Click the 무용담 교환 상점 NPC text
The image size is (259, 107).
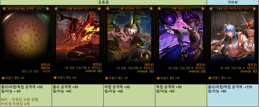pos(20,100)
